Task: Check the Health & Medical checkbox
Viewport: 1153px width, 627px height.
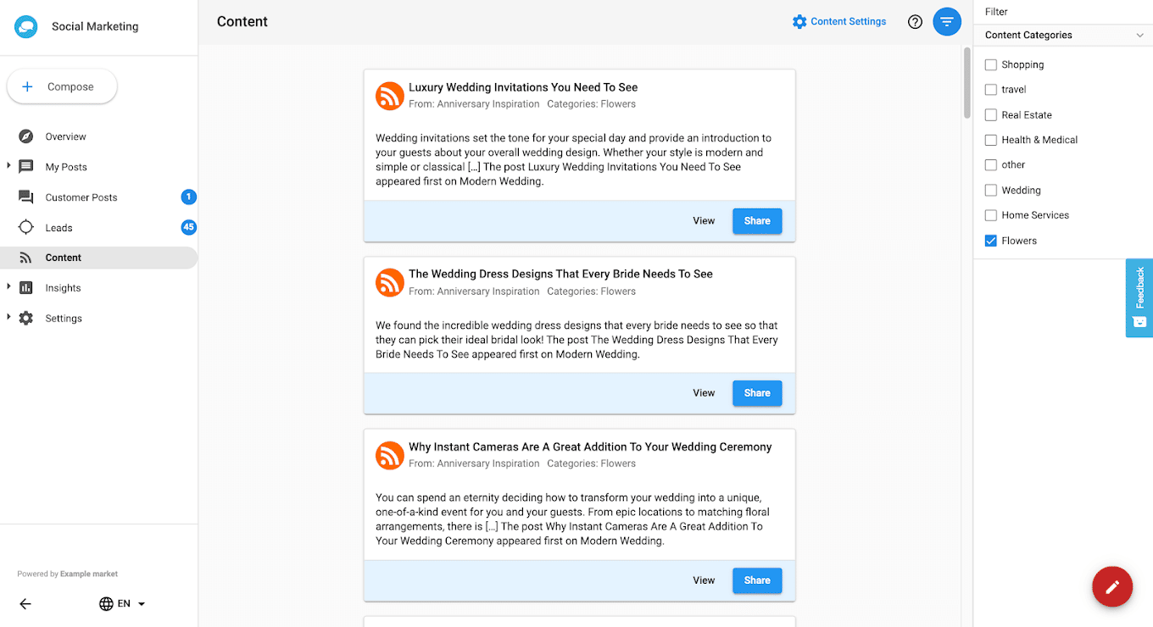Action: pos(990,140)
